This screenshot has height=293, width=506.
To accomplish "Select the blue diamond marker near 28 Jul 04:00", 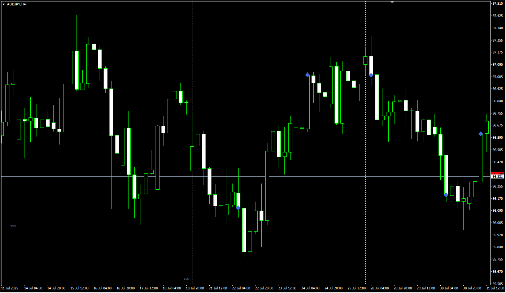I will coord(371,75).
